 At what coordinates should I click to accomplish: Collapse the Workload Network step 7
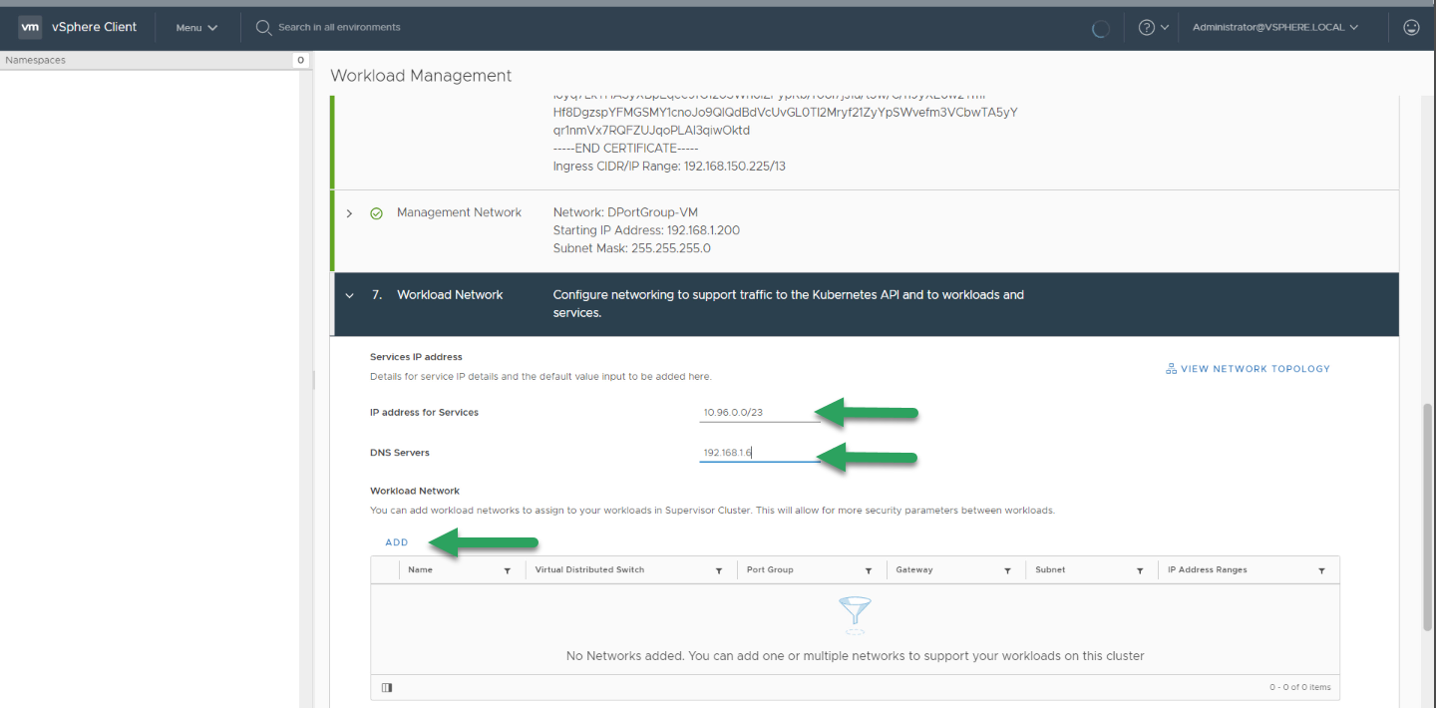(x=349, y=295)
